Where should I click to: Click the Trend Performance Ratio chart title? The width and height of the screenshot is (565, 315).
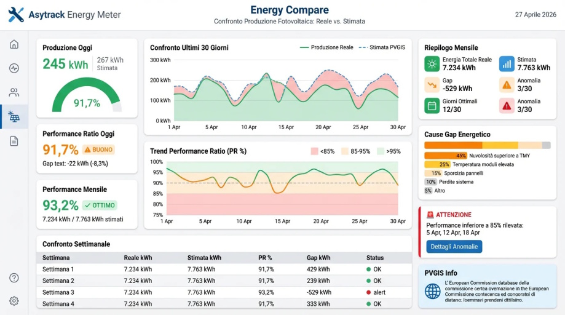click(198, 151)
